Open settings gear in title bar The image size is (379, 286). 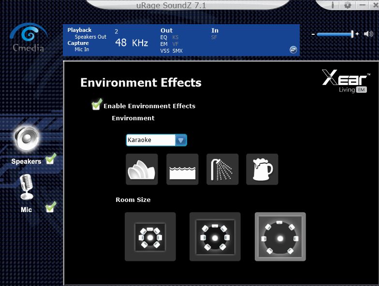[347, 5]
